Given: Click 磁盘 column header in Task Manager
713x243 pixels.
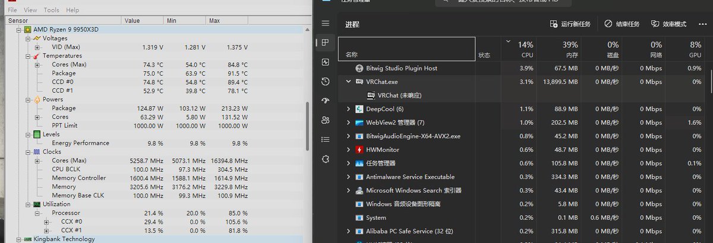Looking at the screenshot, I should point(602,49).
